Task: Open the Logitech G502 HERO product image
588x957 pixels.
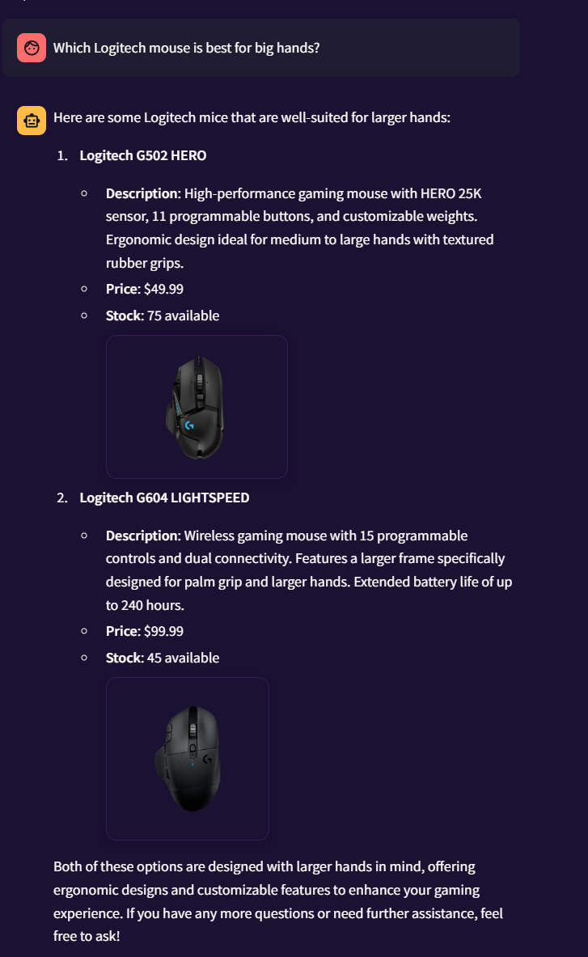Action: point(197,406)
